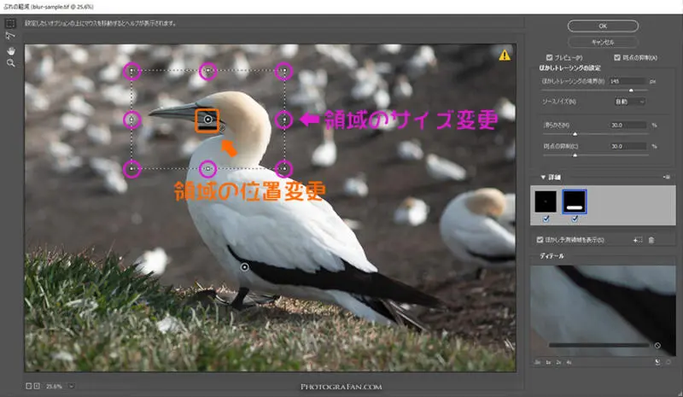Select the second highlighted blur trace thumbnail
This screenshot has height=397, width=683.
click(x=575, y=201)
